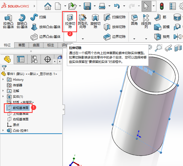The image size is (183, 166).
Task: Select 右视基准面 in feature tree
Action: point(18,119)
